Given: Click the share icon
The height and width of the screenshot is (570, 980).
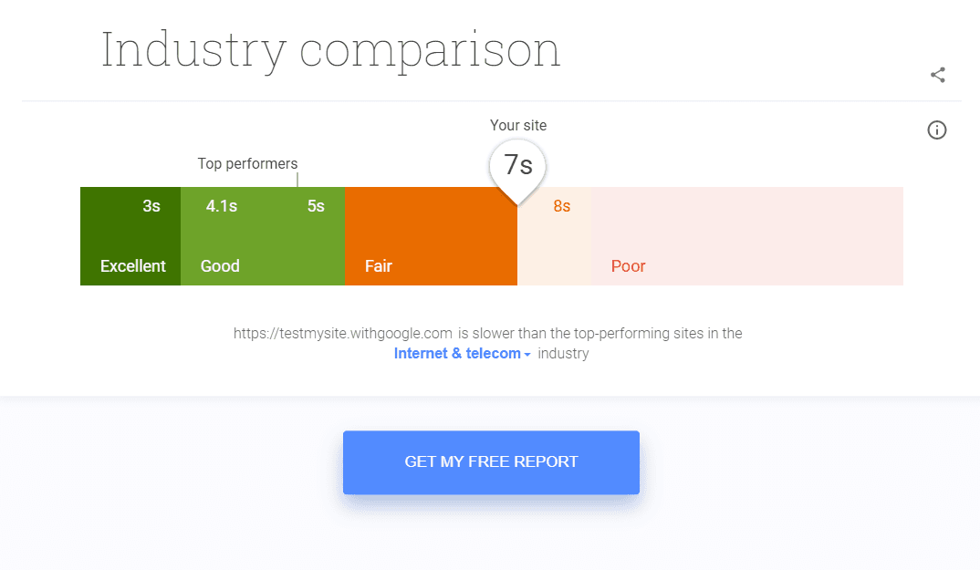Looking at the screenshot, I should 937,75.
